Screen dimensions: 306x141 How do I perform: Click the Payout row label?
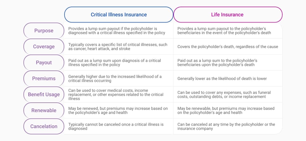(x=44, y=63)
